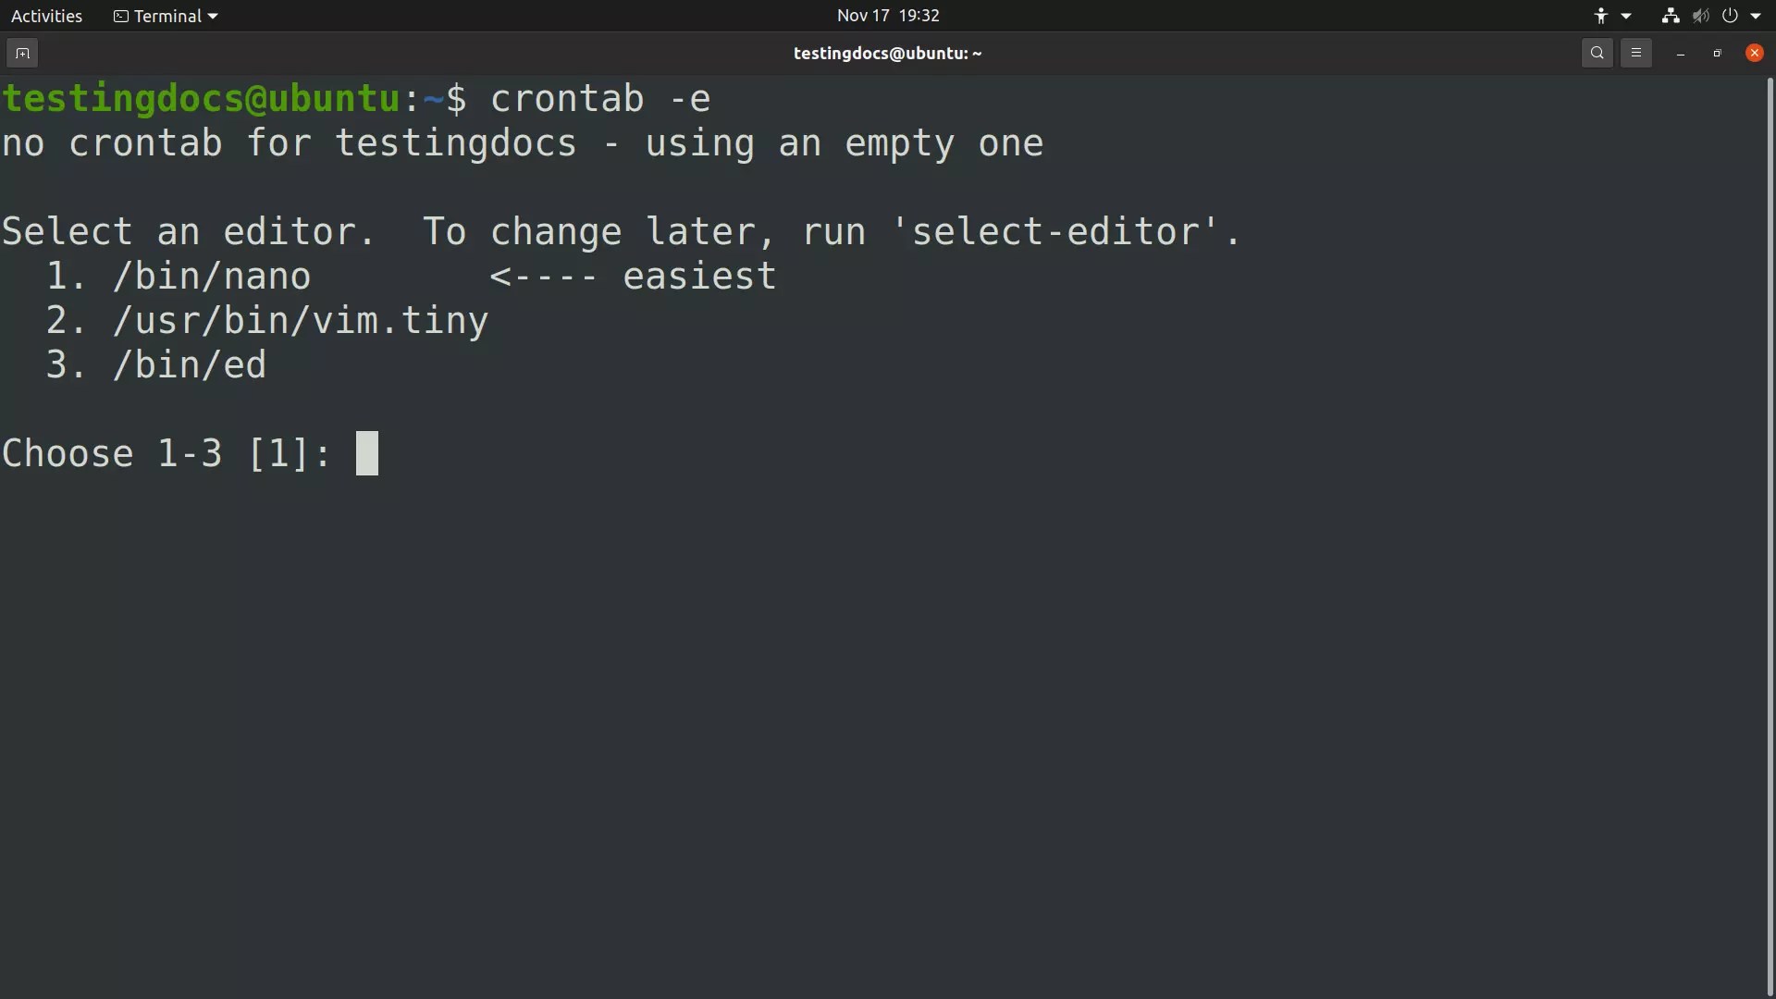Open the clock and calendar panel
The image size is (1776, 999).
(888, 16)
